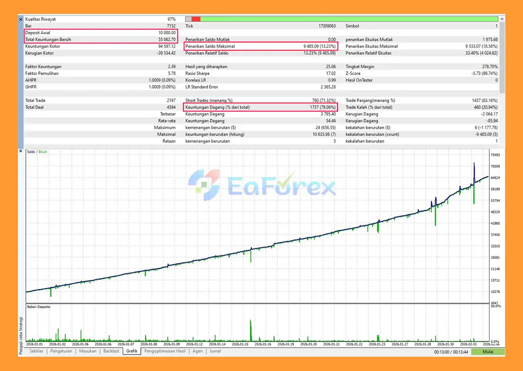The width and height of the screenshot is (523, 371).
Task: Close the Saldo/Ekuiti chart panel
Action: click(x=21, y=151)
